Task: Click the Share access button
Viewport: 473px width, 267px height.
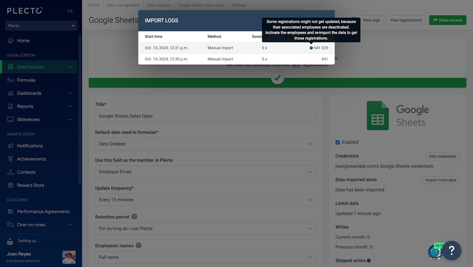Action: (x=448, y=20)
